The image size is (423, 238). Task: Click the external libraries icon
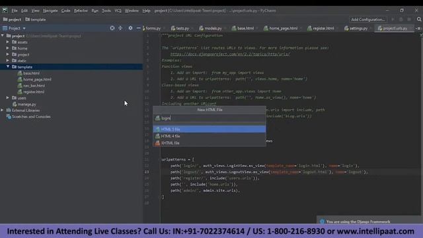coord(9,110)
